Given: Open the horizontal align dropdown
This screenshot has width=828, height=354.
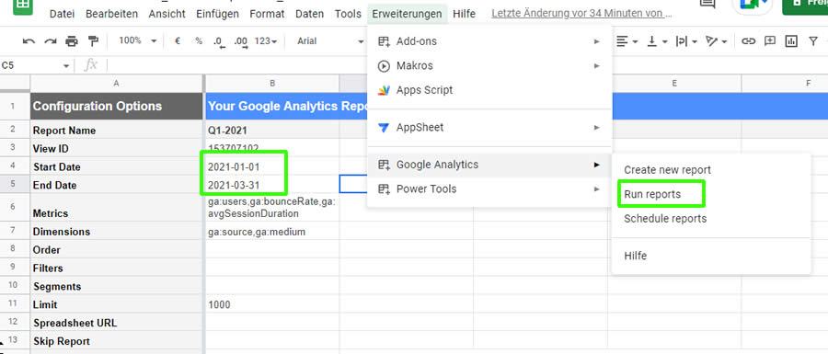Looking at the screenshot, I should point(627,41).
